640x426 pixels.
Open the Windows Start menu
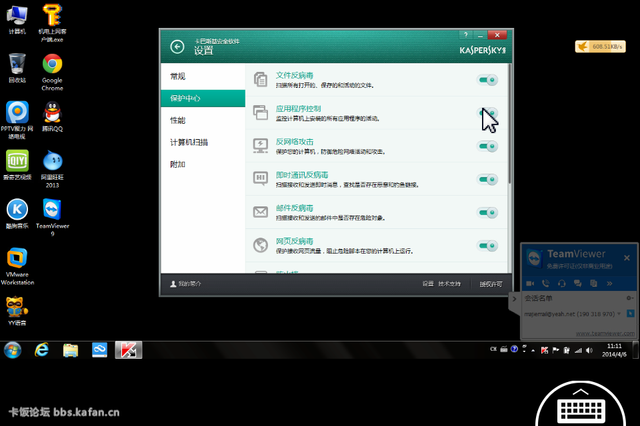coord(13,349)
